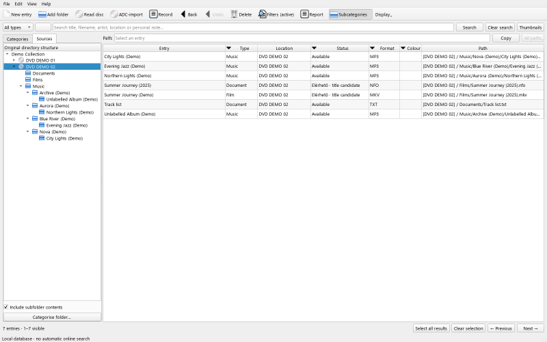Open the All types dropdown
This screenshot has width=547, height=342.
coord(18,27)
